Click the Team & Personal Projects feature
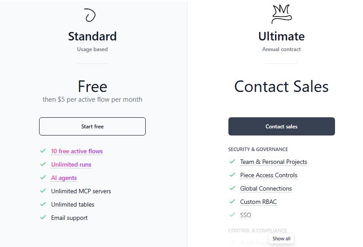 tap(274, 162)
